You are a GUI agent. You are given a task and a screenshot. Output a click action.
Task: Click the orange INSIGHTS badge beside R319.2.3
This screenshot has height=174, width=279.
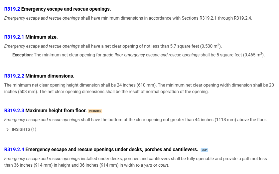click(x=95, y=111)
